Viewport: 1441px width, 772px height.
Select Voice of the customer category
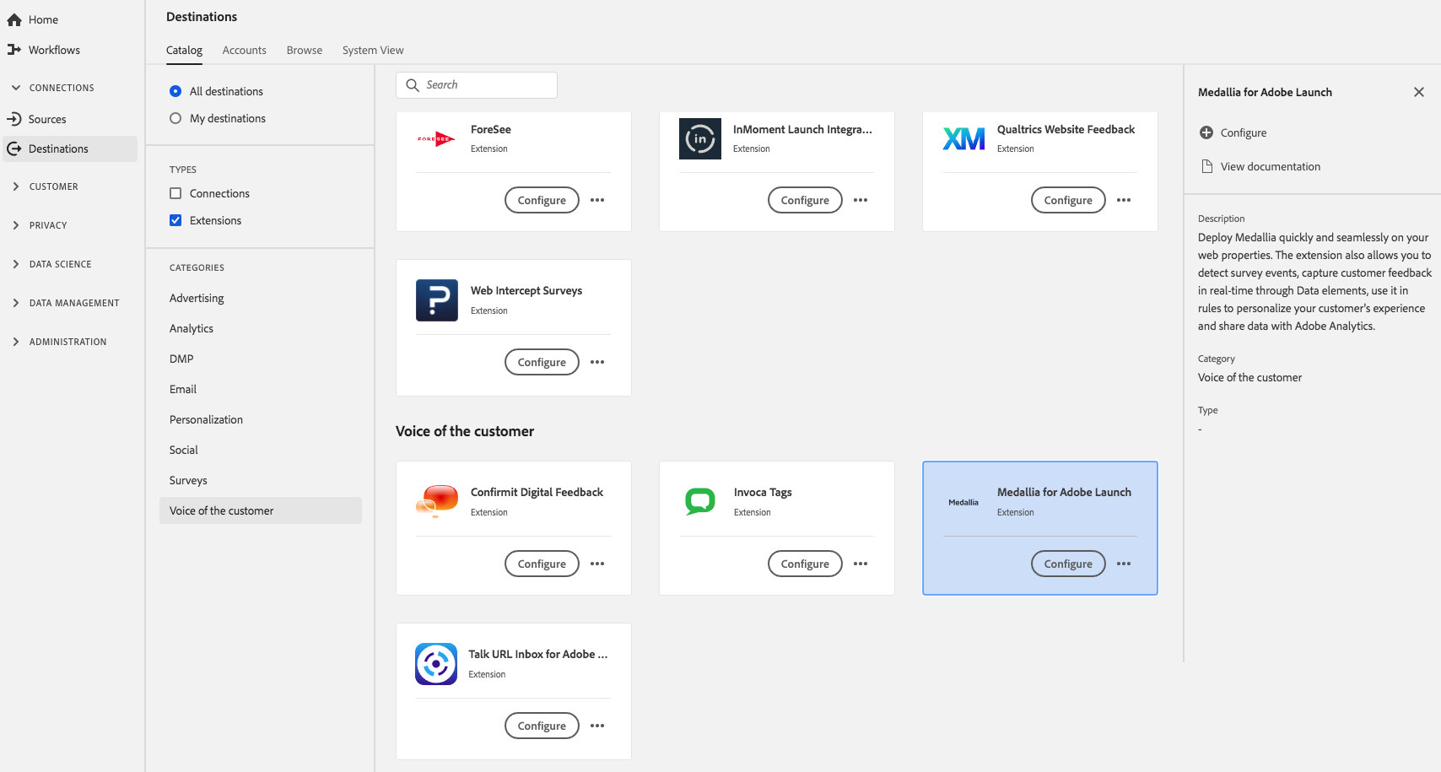point(261,510)
